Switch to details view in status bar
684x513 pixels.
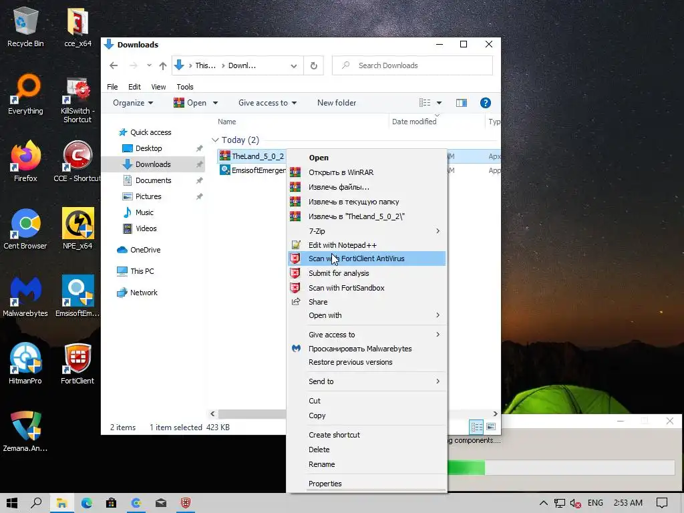(x=476, y=427)
